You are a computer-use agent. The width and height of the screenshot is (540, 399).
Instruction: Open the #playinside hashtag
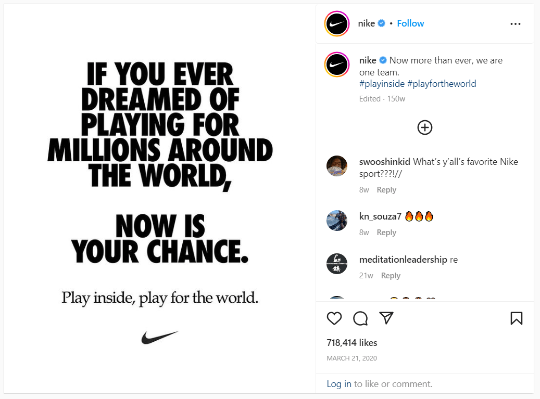click(x=382, y=83)
